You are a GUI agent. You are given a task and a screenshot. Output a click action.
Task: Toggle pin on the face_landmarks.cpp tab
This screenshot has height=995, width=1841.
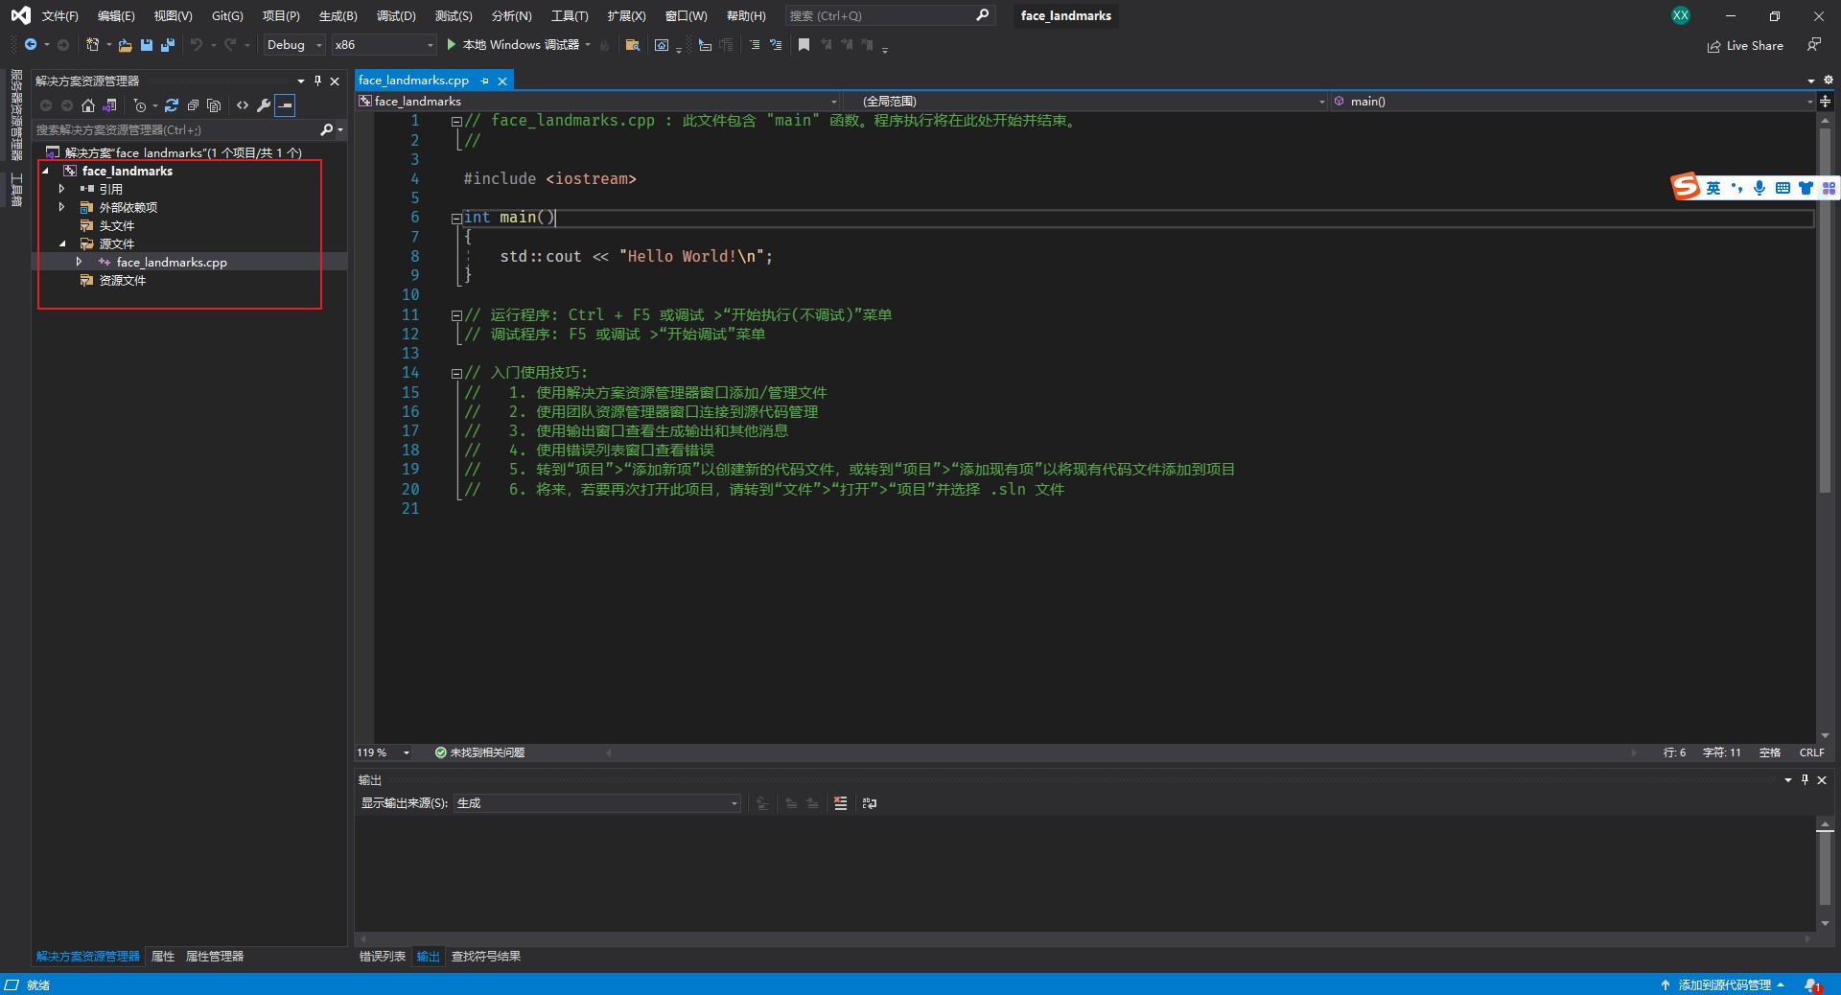(x=484, y=81)
